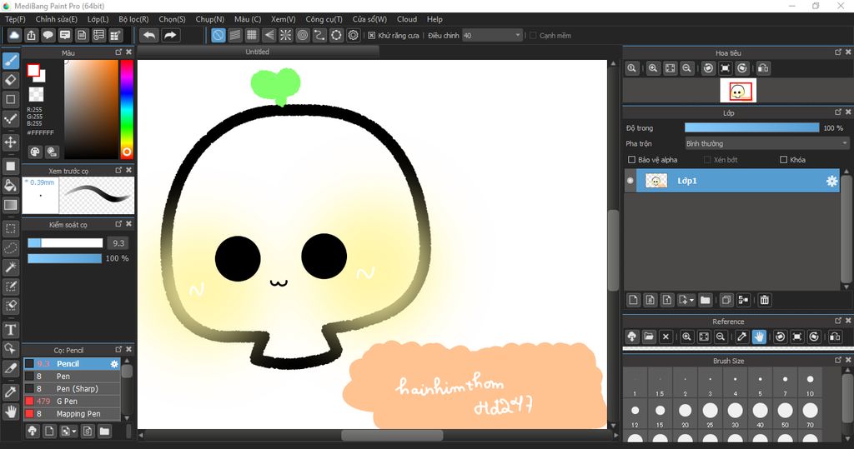Open snap settings gear in top toolbar

354,35
